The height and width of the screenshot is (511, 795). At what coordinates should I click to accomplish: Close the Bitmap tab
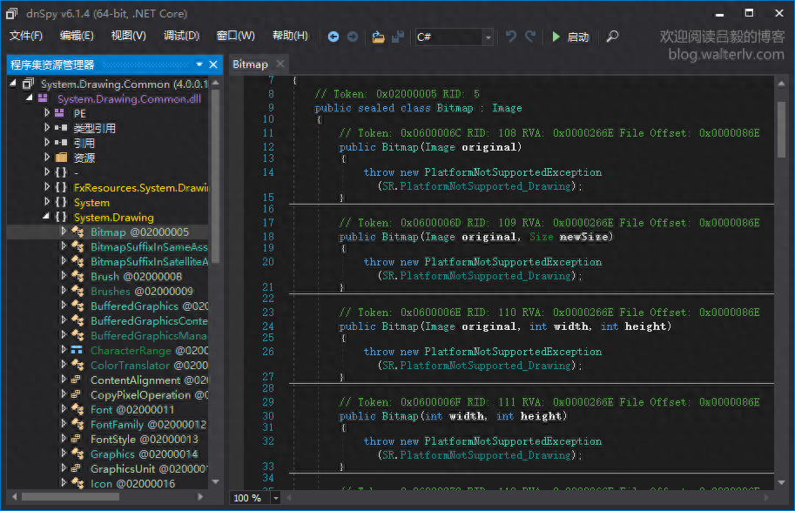coord(280,64)
